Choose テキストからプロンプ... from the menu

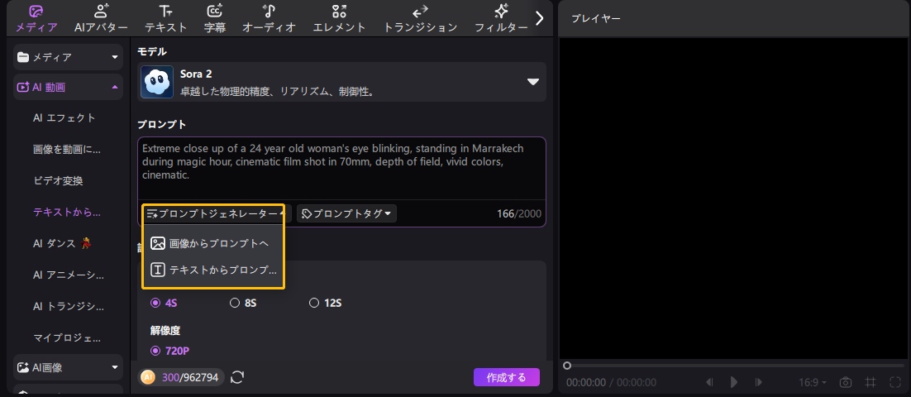(213, 270)
